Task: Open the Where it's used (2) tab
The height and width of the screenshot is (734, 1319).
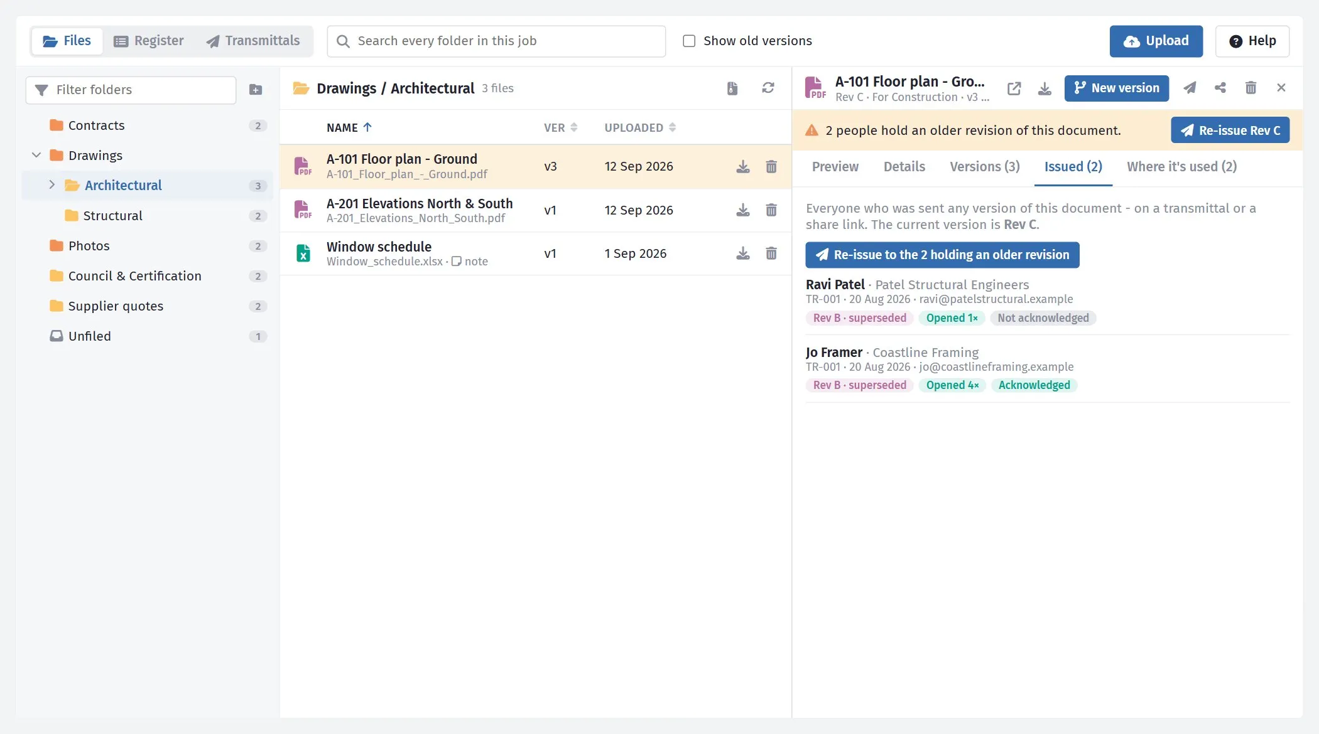Action: pos(1181,167)
